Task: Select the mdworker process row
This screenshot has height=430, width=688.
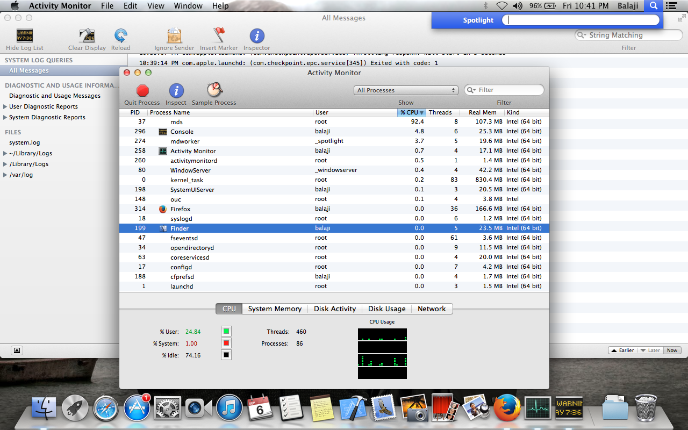Action: point(334,141)
